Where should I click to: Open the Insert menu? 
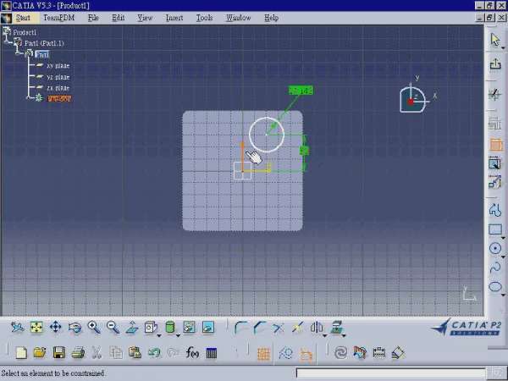[174, 18]
